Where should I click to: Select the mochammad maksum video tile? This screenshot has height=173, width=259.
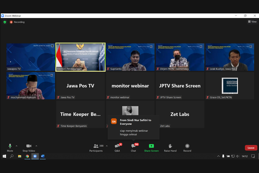click(31, 86)
